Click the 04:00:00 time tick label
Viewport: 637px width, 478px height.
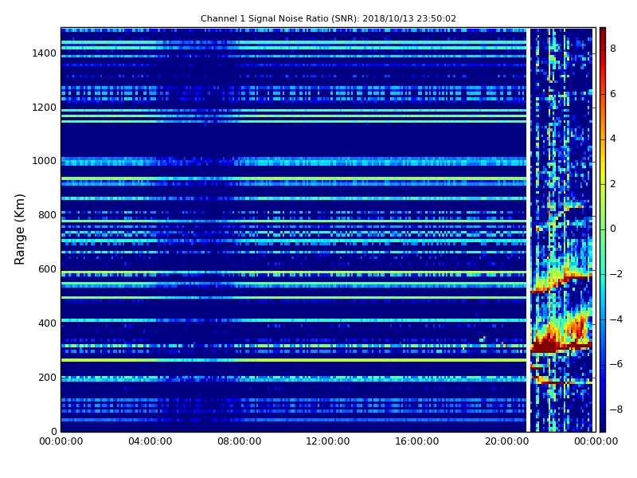pos(150,441)
